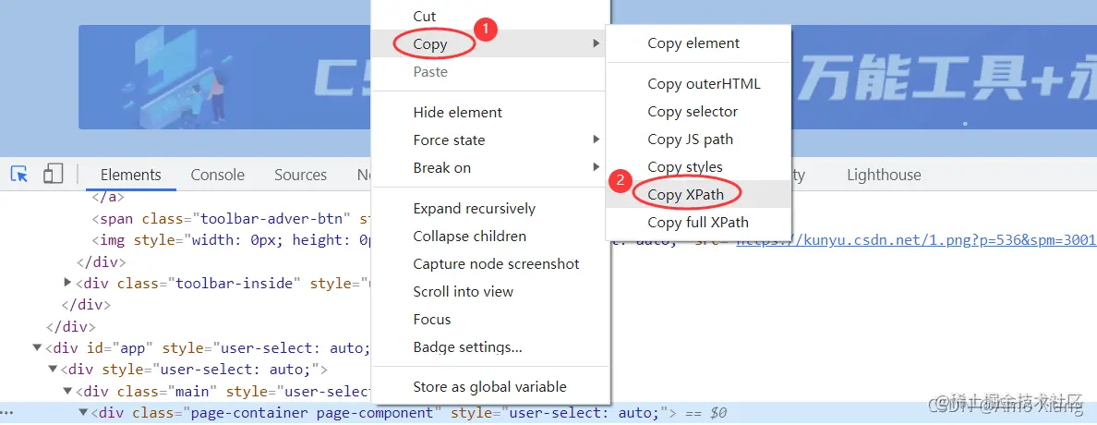Screen dimensions: 1097x425
Task: Expand the Break on submenu arrow
Action: click(x=597, y=166)
